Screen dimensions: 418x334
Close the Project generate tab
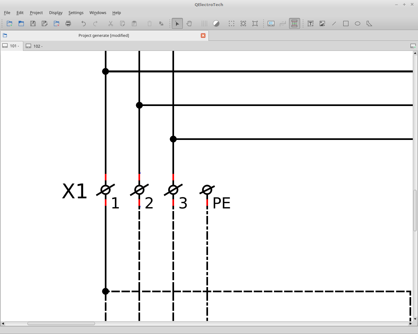(x=203, y=36)
